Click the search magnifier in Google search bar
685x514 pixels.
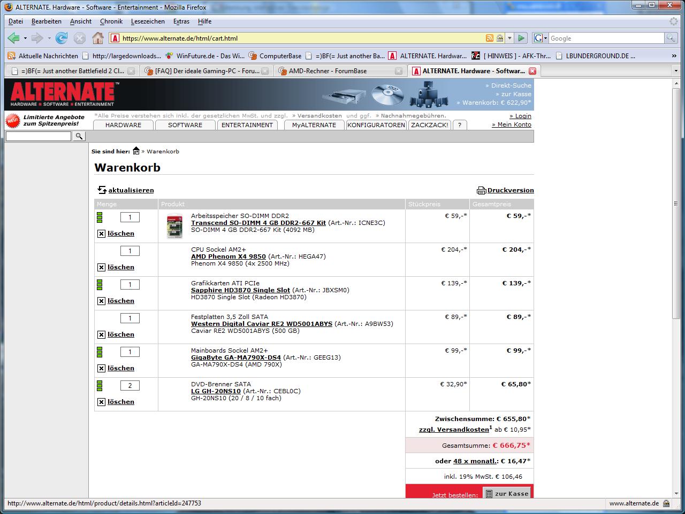click(x=671, y=38)
